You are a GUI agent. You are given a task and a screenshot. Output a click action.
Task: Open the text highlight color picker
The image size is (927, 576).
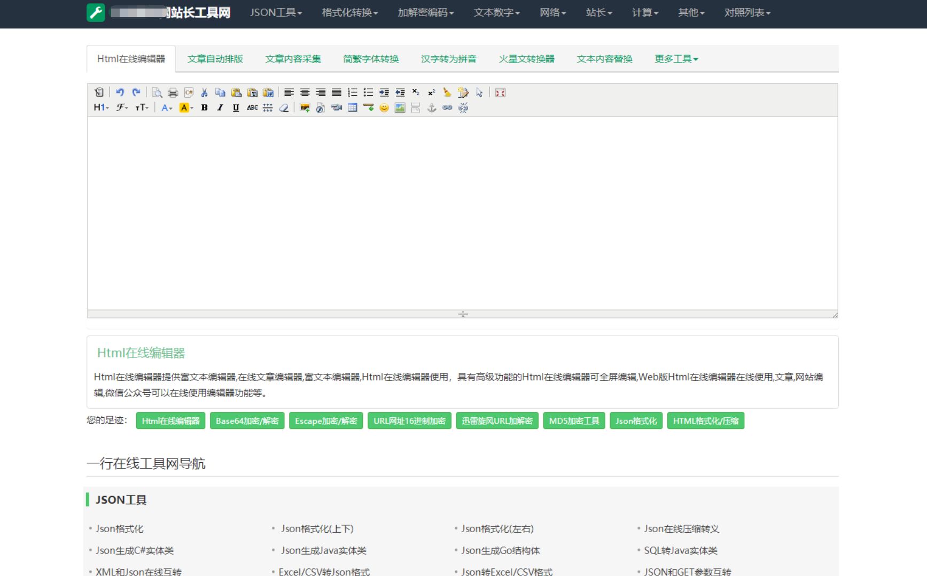coord(185,107)
